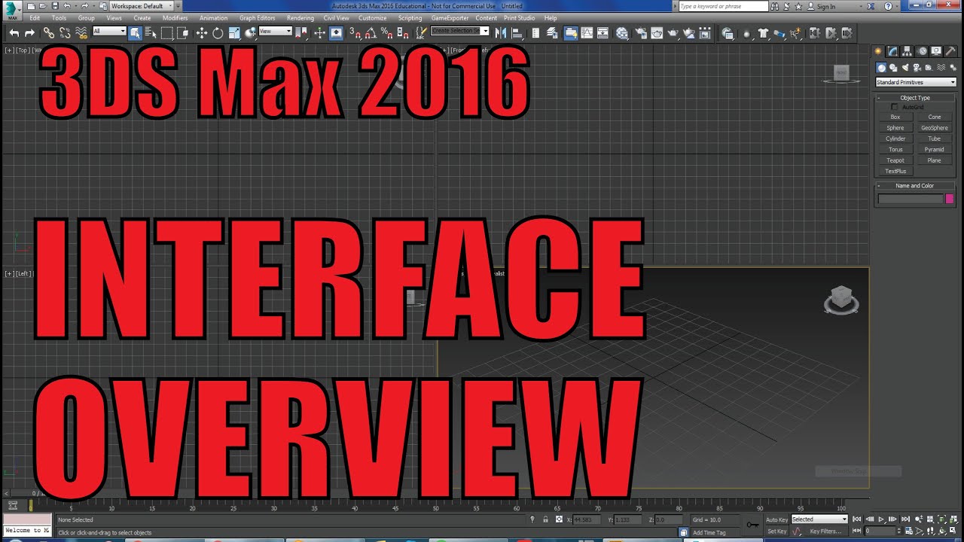Open the Modifiers menu

point(175,18)
